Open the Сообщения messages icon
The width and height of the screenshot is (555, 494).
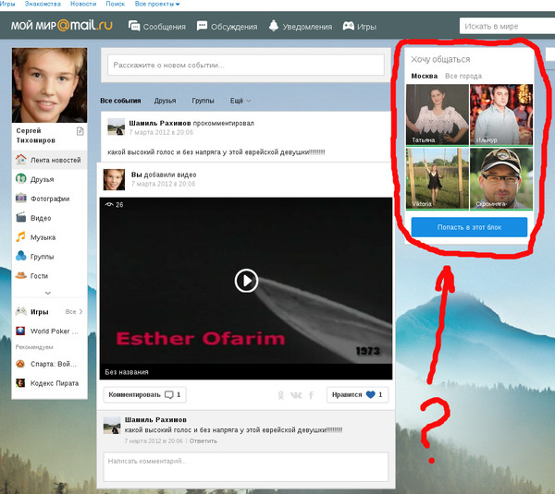click(x=134, y=26)
